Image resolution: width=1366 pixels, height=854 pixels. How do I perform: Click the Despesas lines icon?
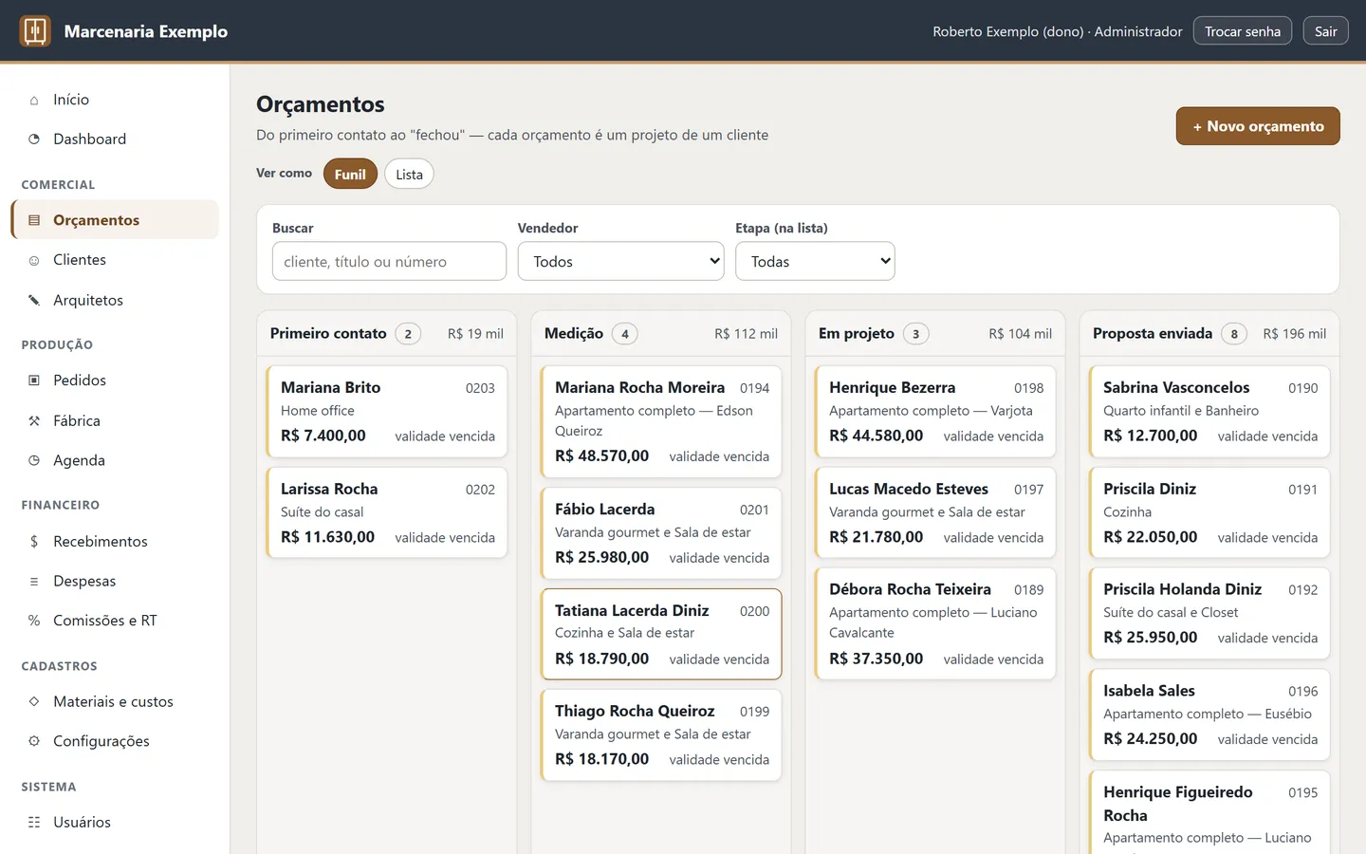coord(34,582)
